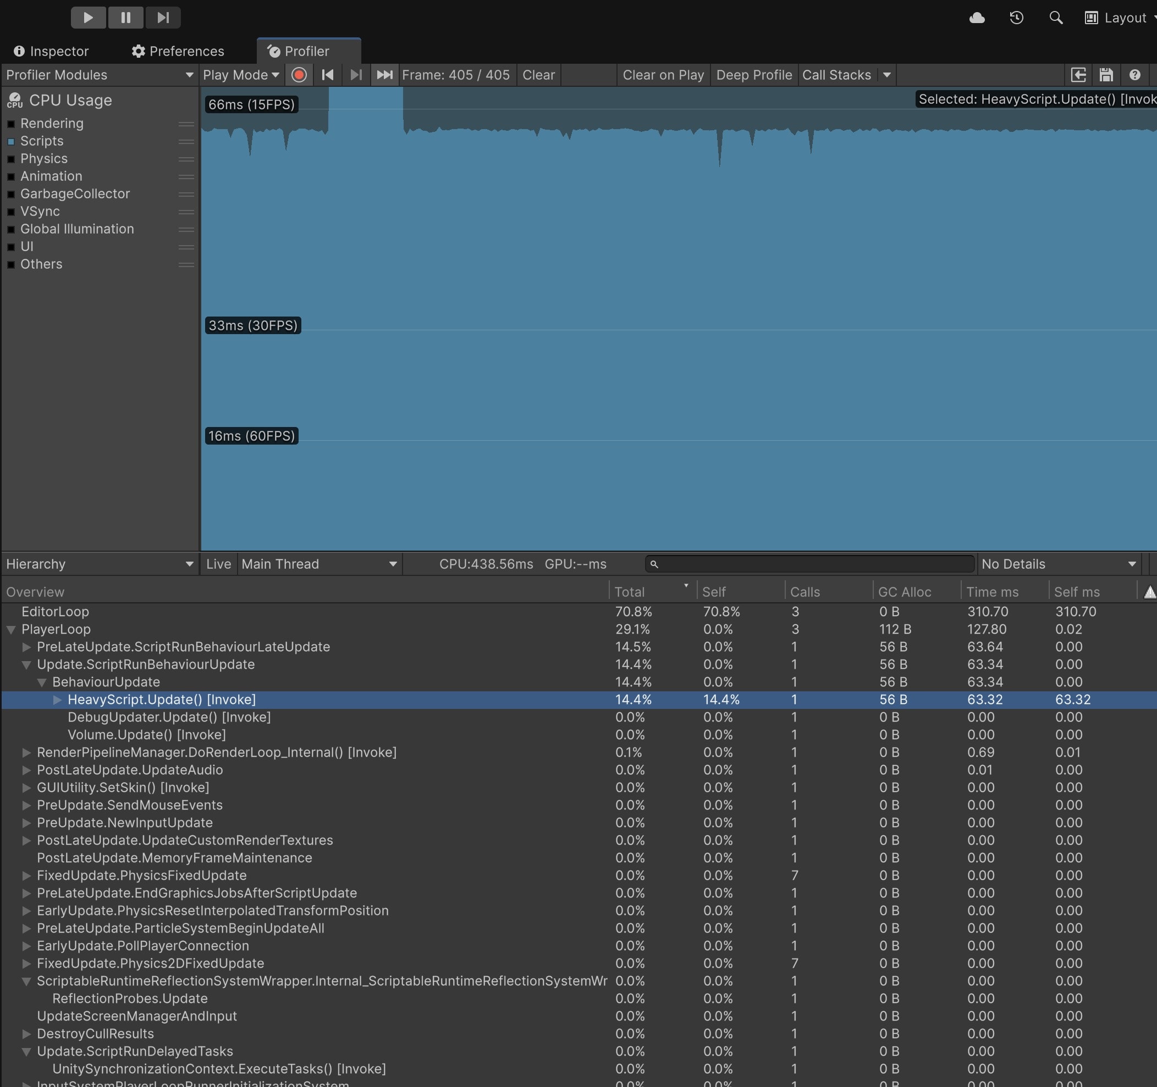Toggle the profiler record button

pos(299,75)
